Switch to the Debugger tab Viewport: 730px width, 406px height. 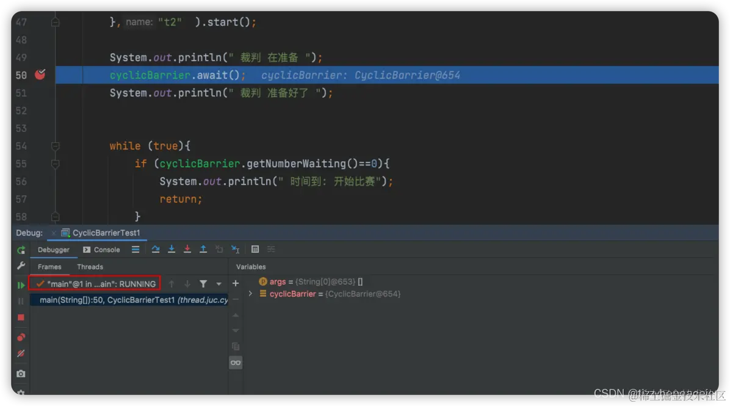pos(54,250)
